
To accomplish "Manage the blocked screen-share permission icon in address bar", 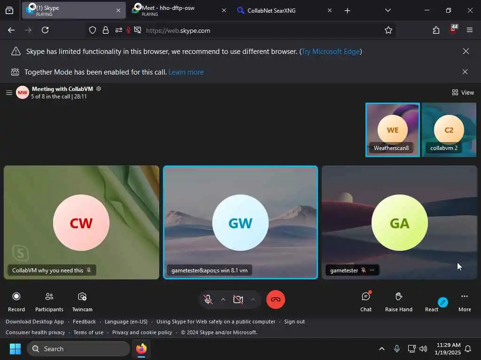I will 138,30.
